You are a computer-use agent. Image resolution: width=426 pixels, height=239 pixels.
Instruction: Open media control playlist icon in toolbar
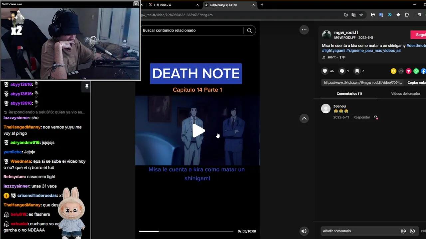(419, 15)
